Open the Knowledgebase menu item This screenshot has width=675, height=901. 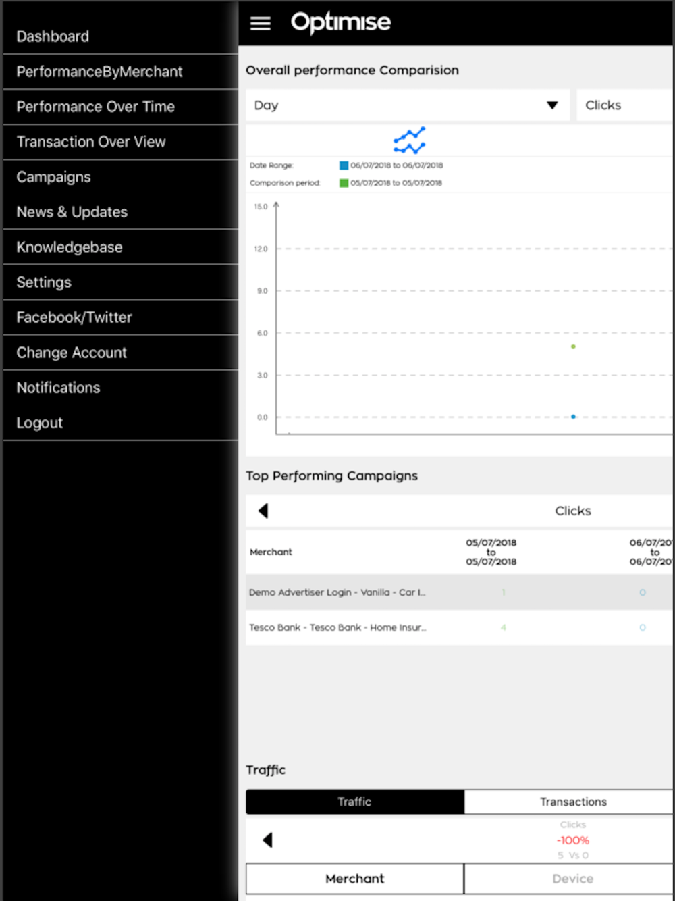pos(70,247)
